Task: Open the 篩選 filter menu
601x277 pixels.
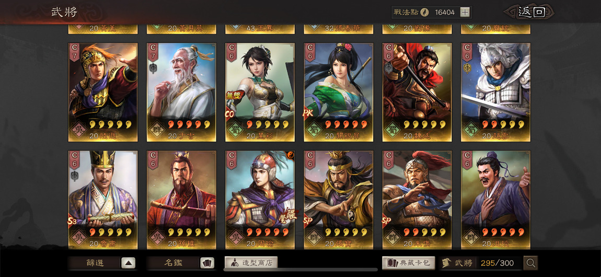Action: (x=95, y=263)
